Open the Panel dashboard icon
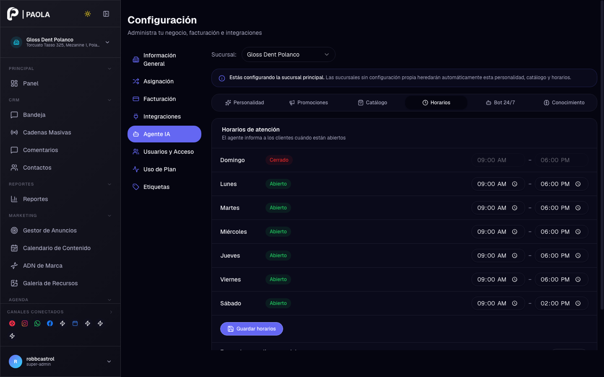Image resolution: width=604 pixels, height=377 pixels. click(x=14, y=83)
